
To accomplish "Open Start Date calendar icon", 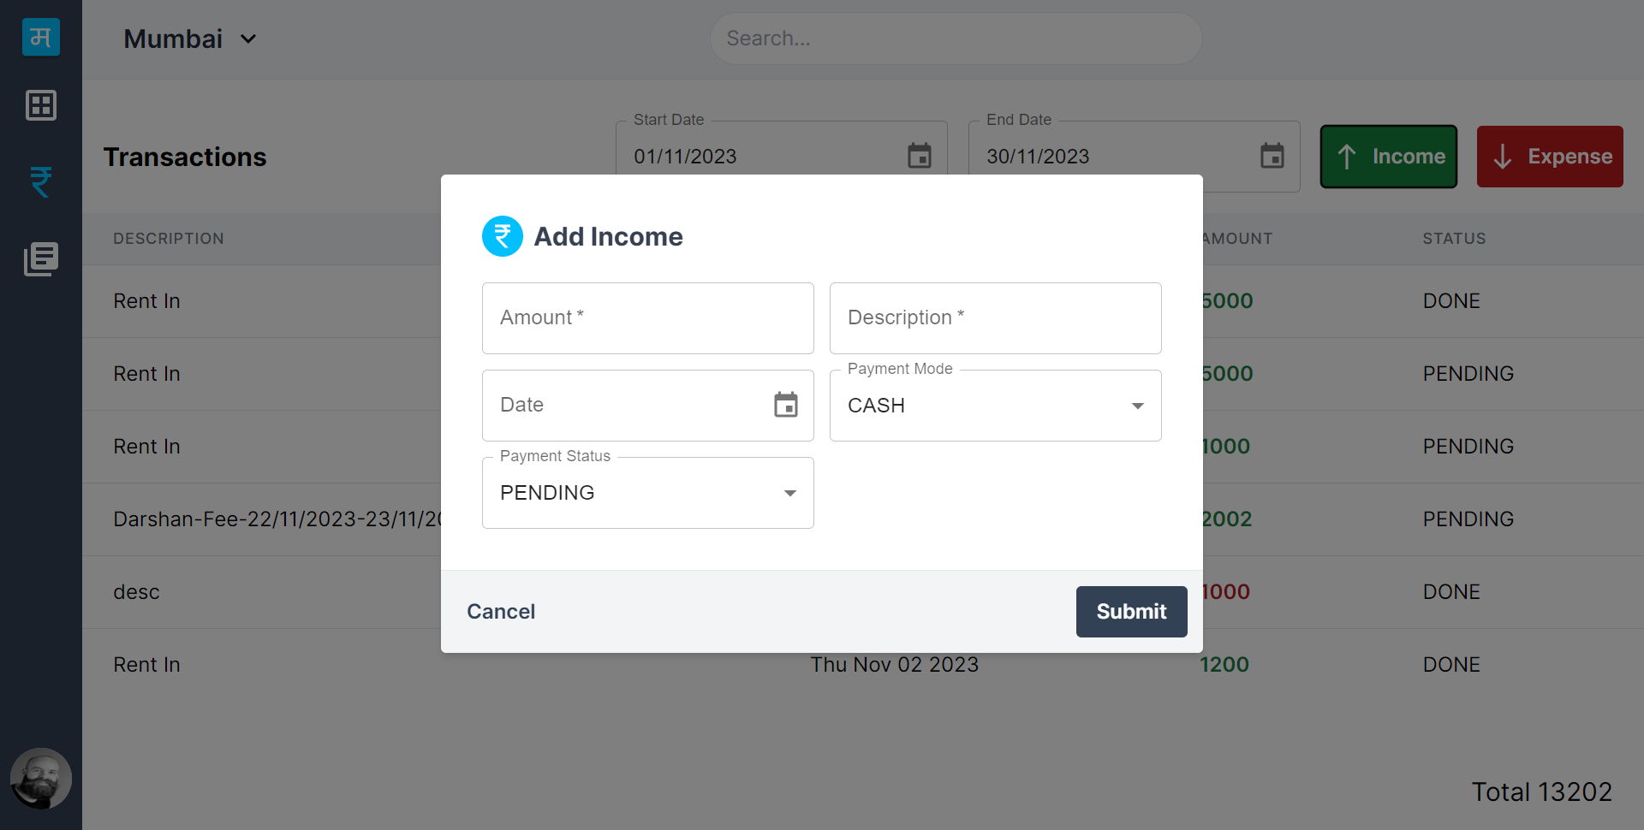I will click(920, 156).
